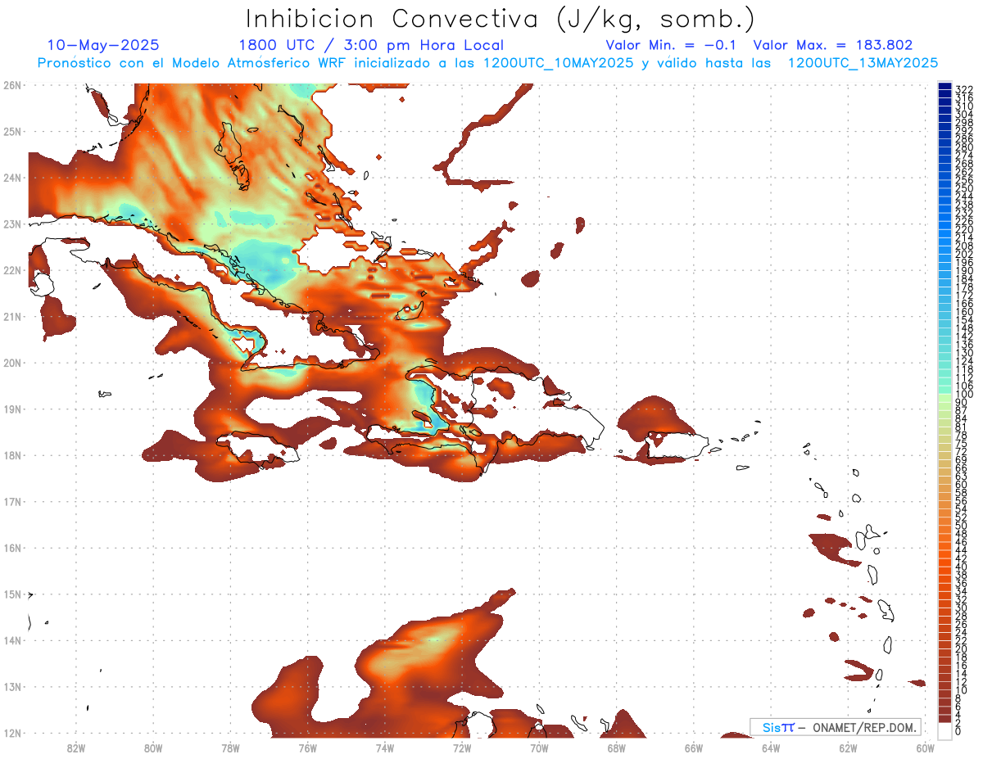Click the "13N" latitude label
983x759 pixels.
tap(12, 687)
